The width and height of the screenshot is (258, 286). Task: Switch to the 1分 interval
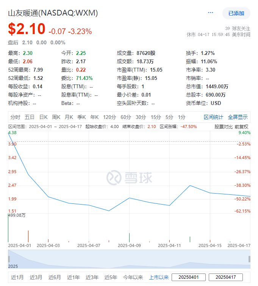pyautogui.click(x=181, y=117)
